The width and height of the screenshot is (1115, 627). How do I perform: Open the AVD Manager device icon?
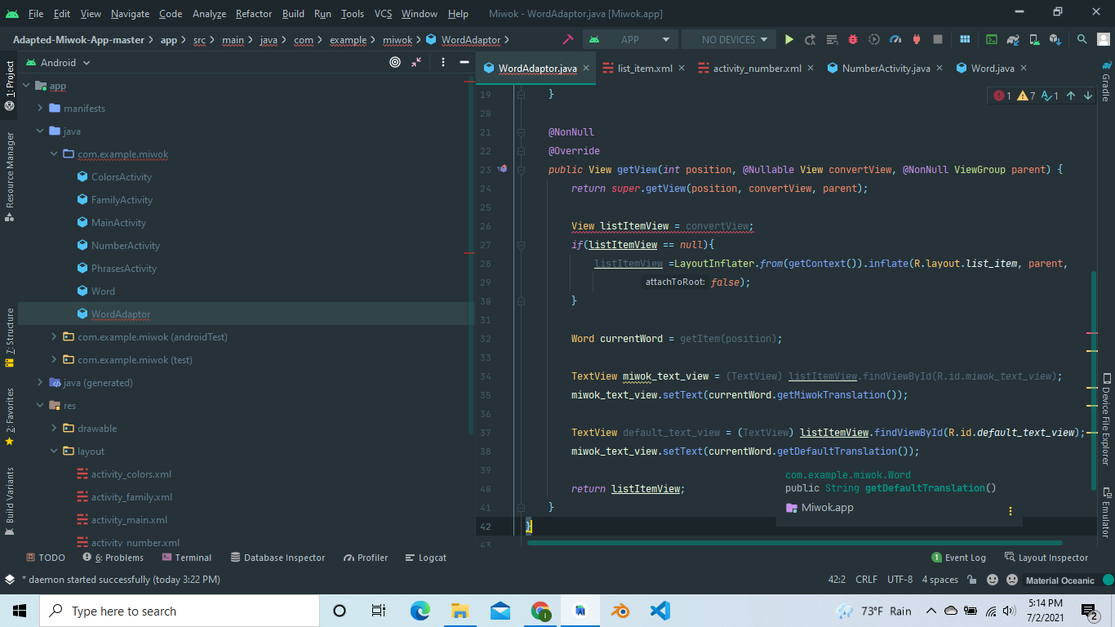click(x=1034, y=39)
